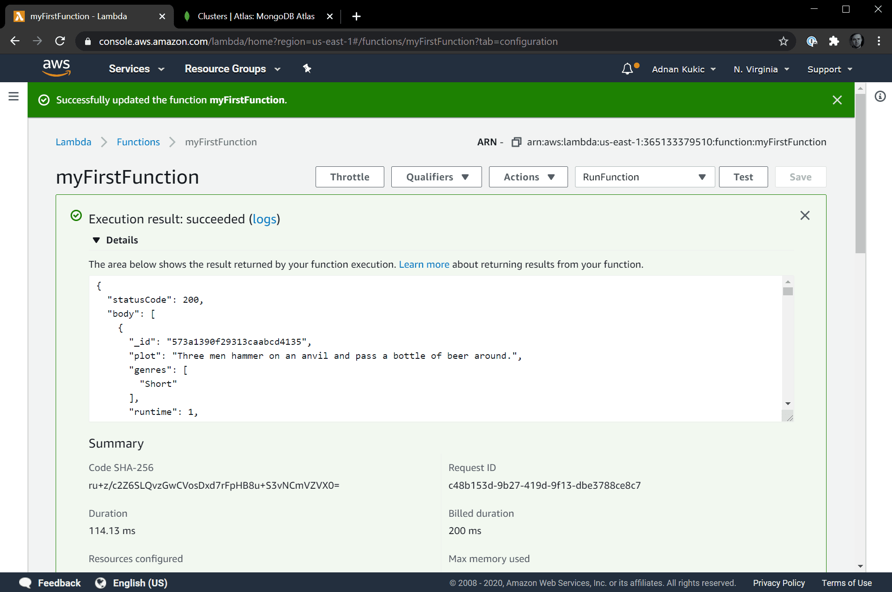Open the info panel icon on right

[880, 97]
